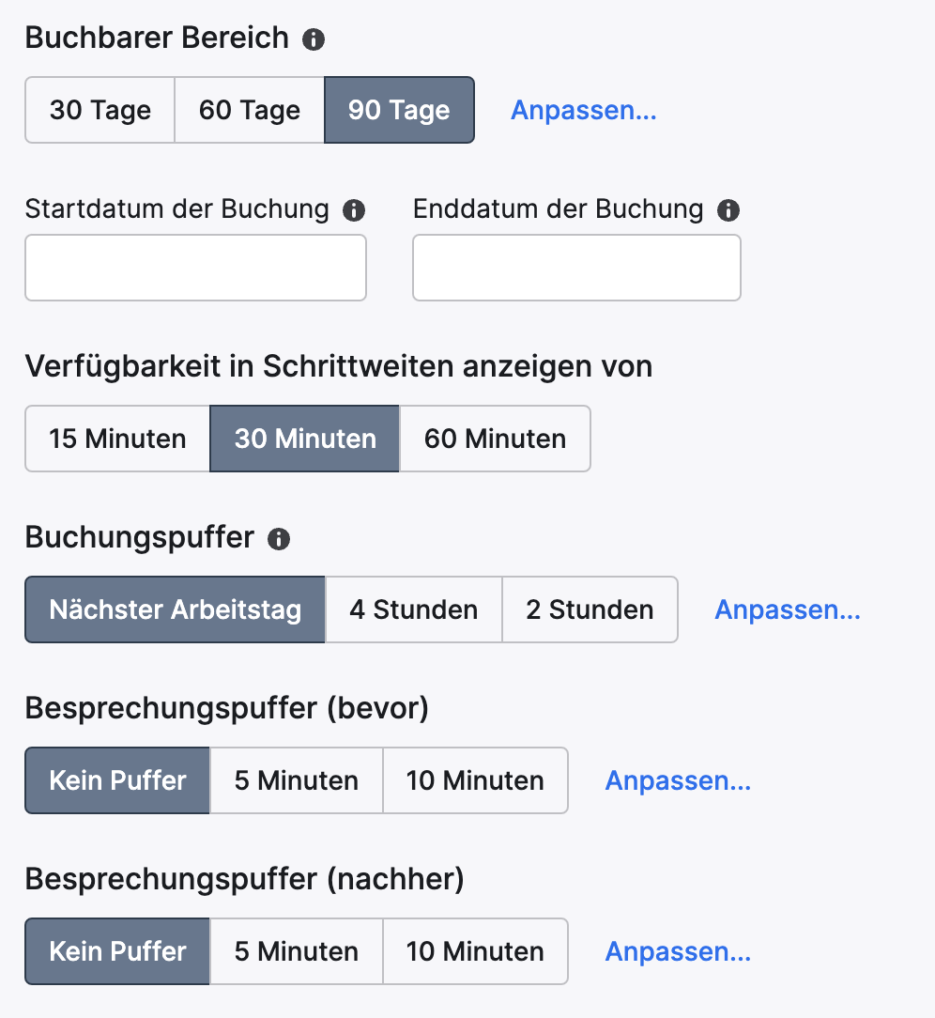
Task: Open Anpassen link for Buchungspuffer
Action: (x=788, y=609)
